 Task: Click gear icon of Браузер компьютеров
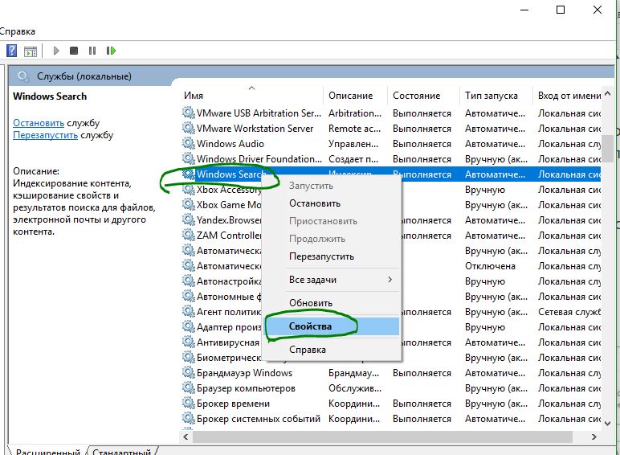[188, 387]
